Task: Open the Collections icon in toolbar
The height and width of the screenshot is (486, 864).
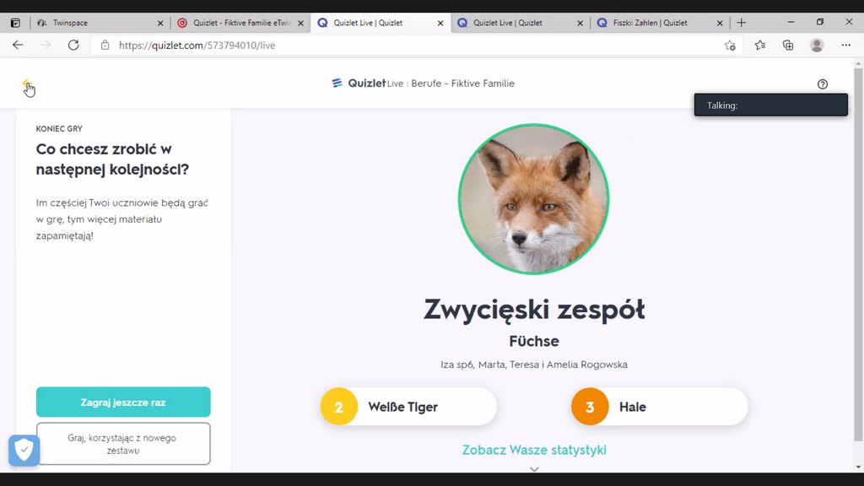Action: tap(788, 46)
